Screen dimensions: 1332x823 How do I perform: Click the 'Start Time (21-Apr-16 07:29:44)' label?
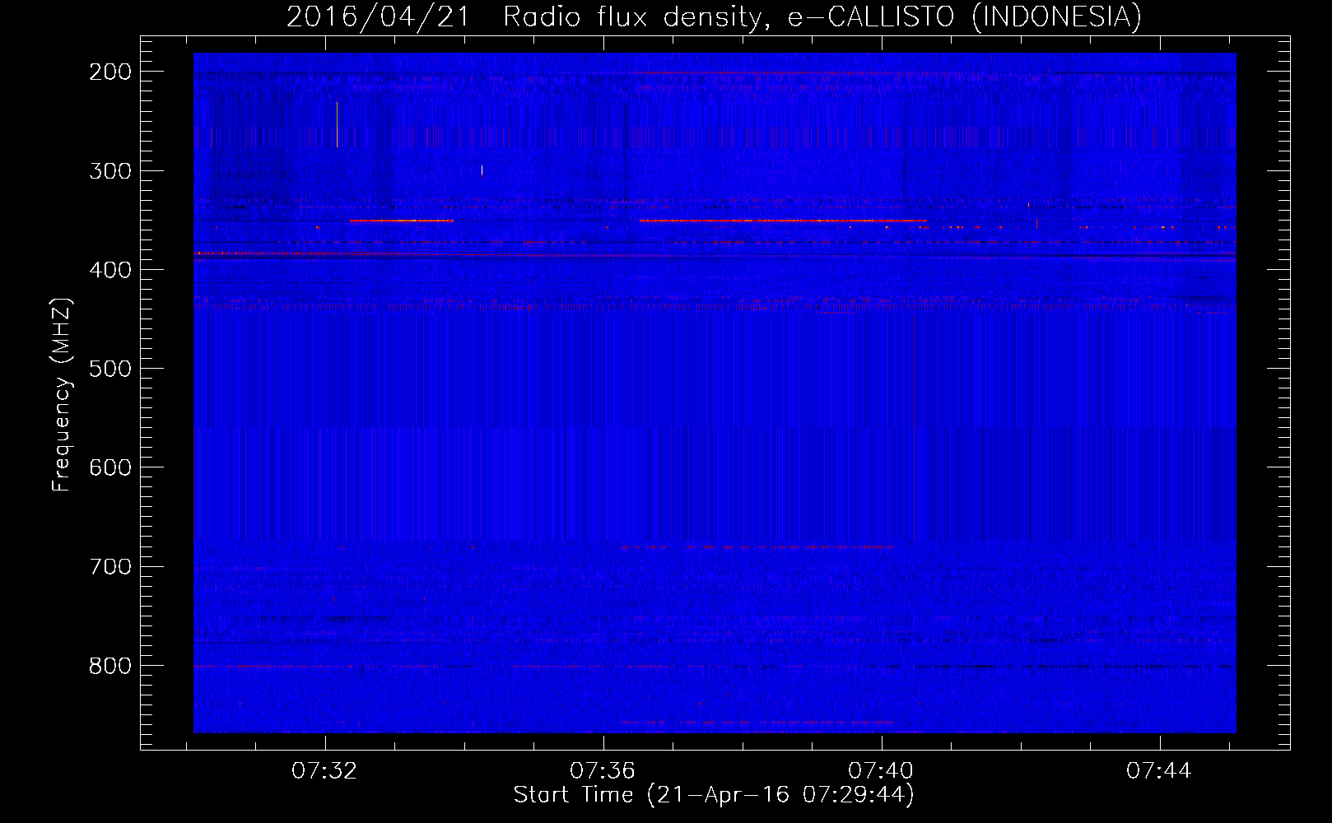tap(714, 795)
